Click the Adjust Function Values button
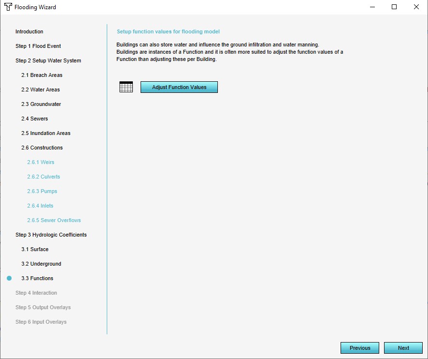This screenshot has width=428, height=359. (x=179, y=87)
